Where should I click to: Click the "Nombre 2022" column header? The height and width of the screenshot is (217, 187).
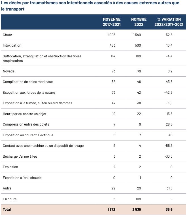click(x=139, y=22)
